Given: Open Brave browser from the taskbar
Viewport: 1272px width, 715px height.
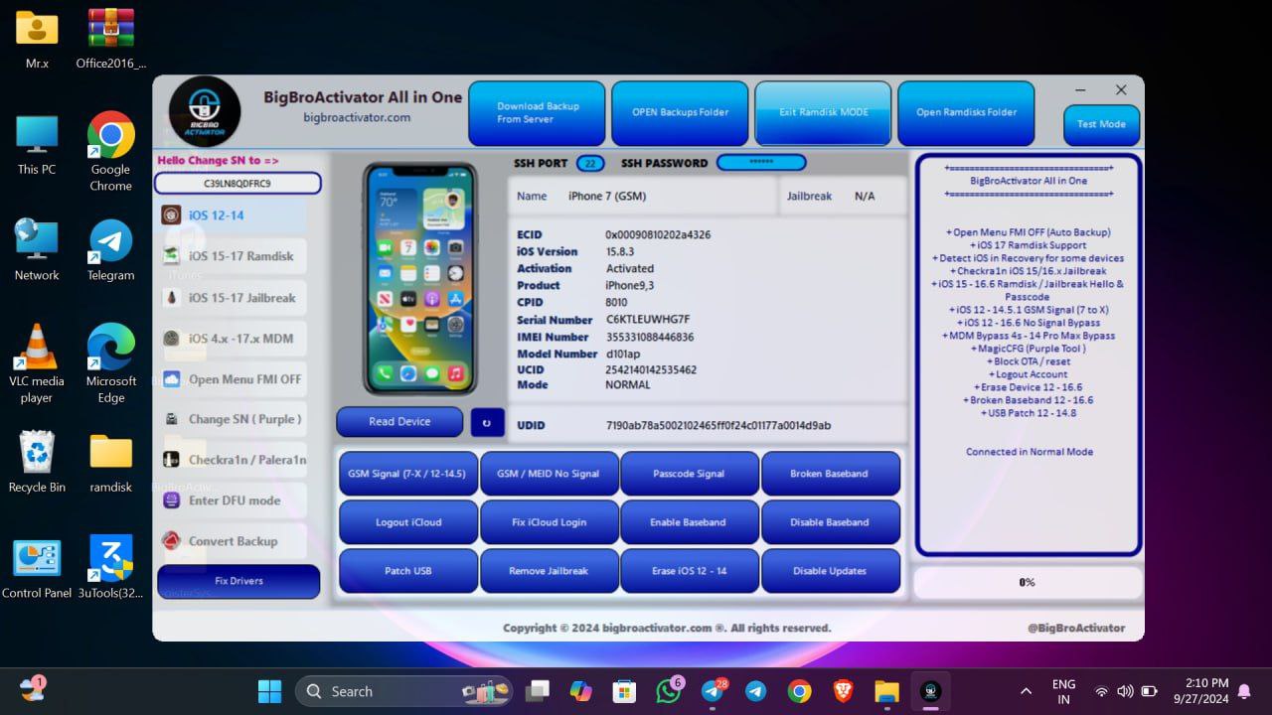Looking at the screenshot, I should [x=843, y=691].
